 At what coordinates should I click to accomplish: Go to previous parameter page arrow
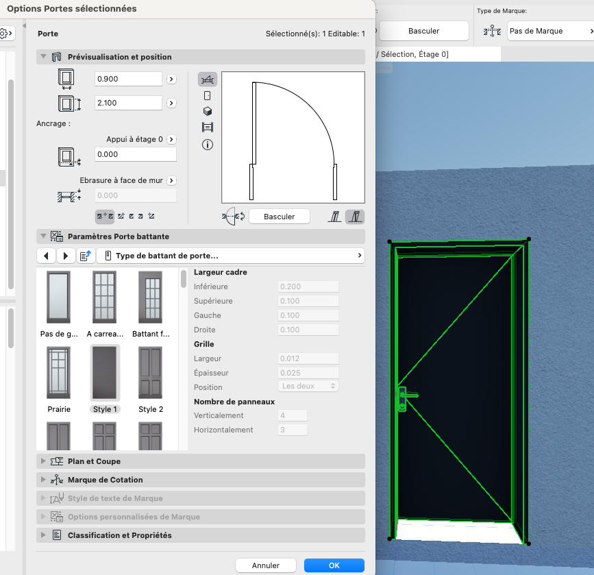(x=46, y=256)
